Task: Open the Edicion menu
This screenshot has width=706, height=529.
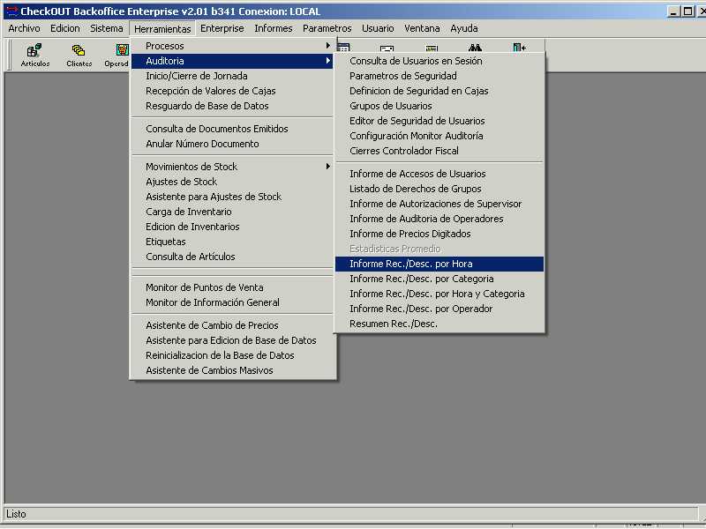Action: (x=64, y=28)
